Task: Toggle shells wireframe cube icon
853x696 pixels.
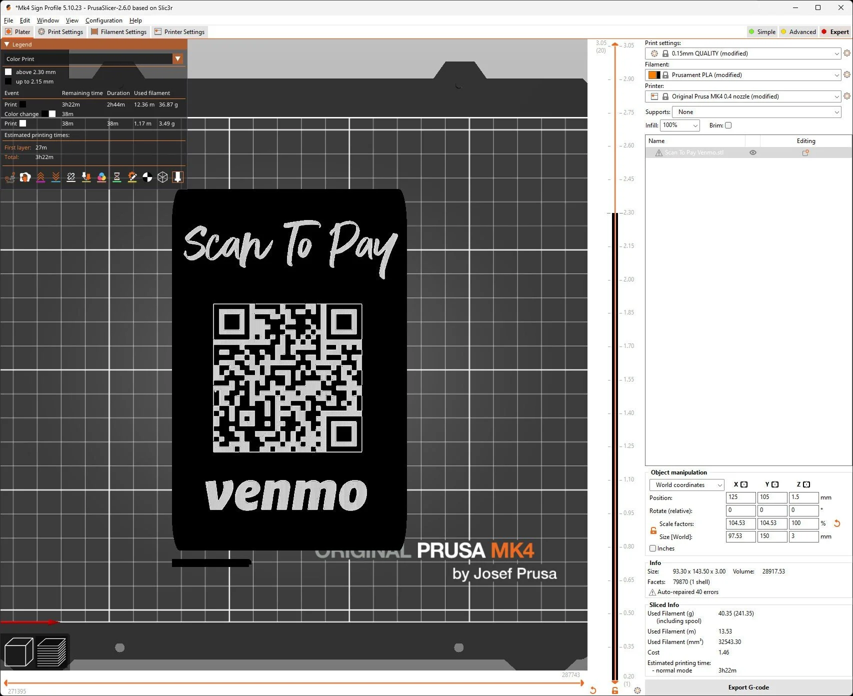Action: coord(162,177)
